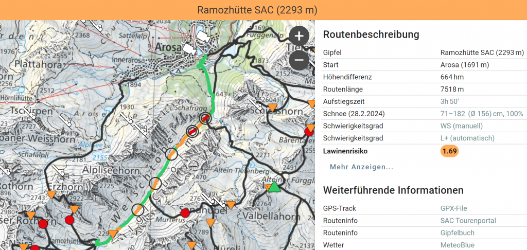Image resolution: width=527 pixels, height=250 pixels.
Task: Open the SAC Tourenportal link
Action: click(x=468, y=221)
